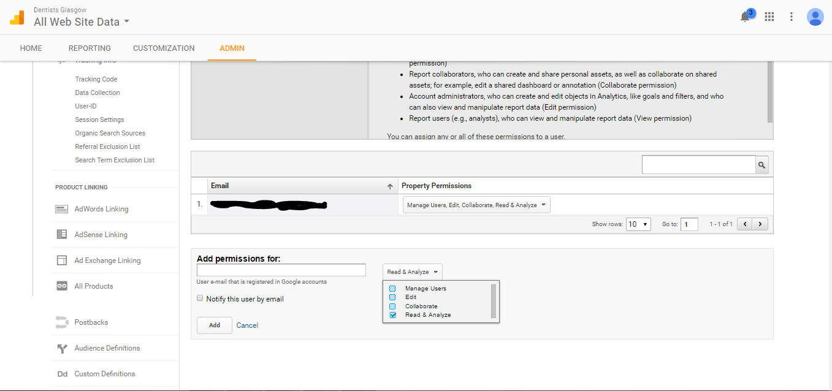
Task: Uncheck the Read & Analyze permission
Action: pyautogui.click(x=392, y=315)
